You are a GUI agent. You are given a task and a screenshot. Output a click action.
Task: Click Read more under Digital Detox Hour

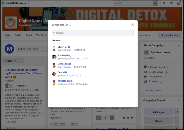tap(10, 122)
